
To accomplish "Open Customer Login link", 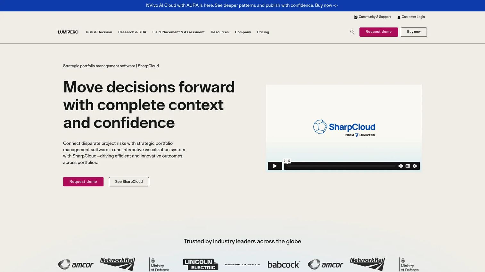I will [x=411, y=17].
